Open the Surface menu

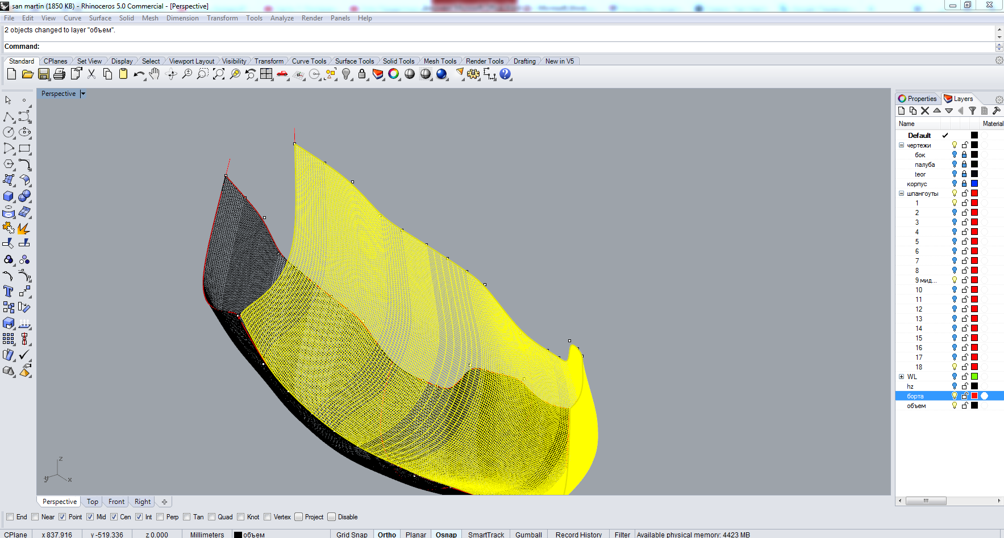[100, 18]
